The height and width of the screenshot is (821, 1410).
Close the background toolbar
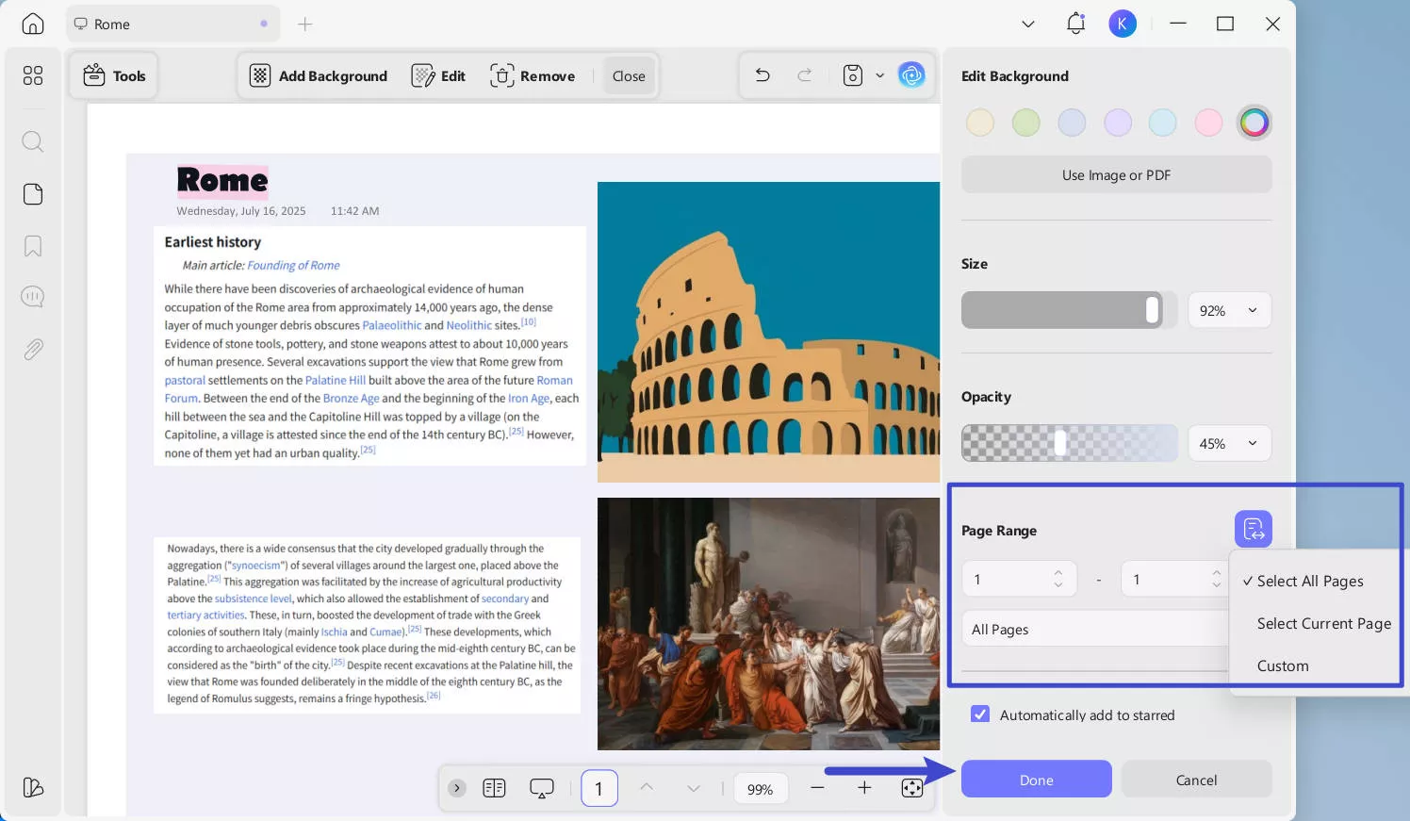pos(629,76)
